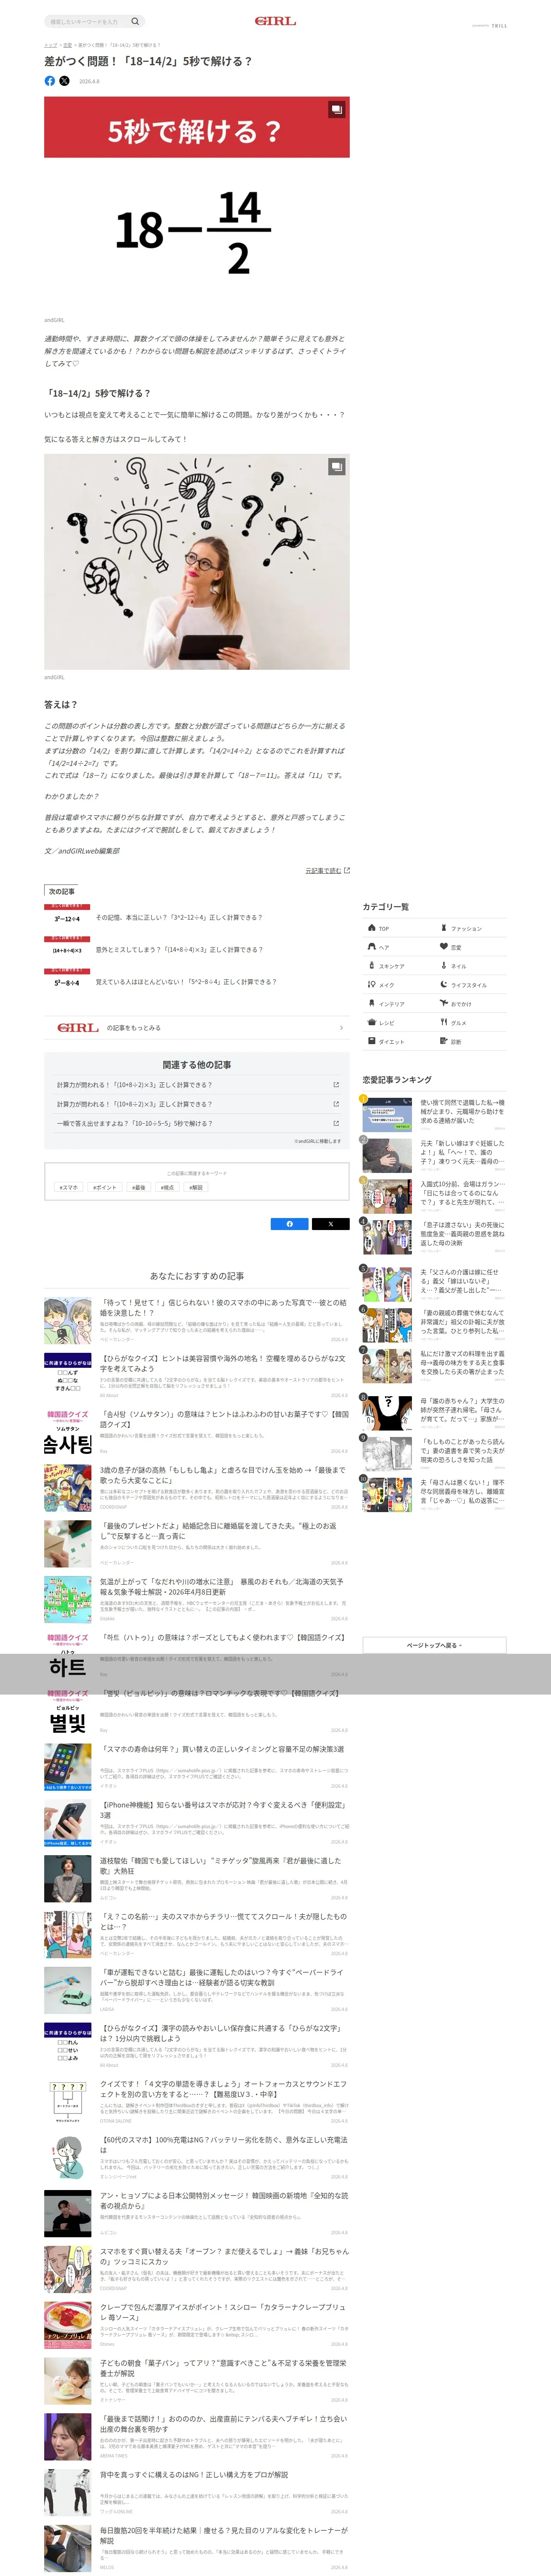Open gallery icon on the thinking woman photo
The height and width of the screenshot is (2576, 551).
(337, 466)
